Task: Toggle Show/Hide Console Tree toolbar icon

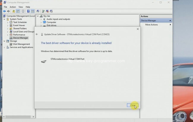Action: click(x=18, y=11)
